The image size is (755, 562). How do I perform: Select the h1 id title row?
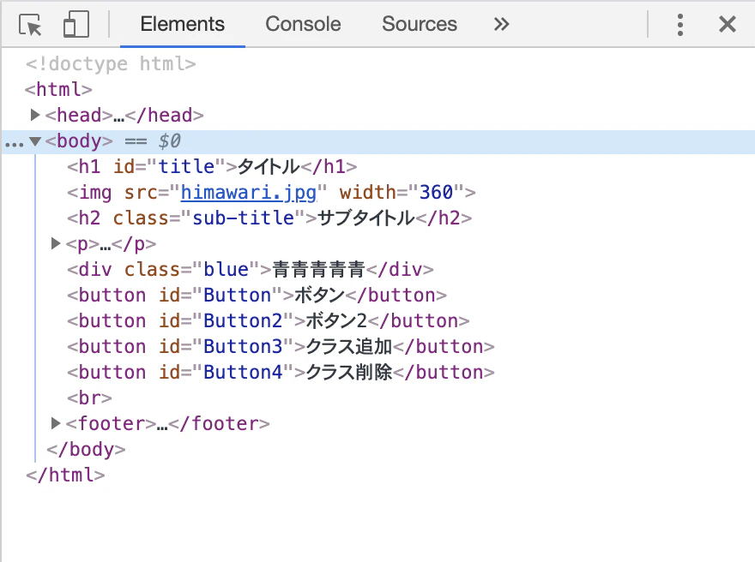coord(212,167)
